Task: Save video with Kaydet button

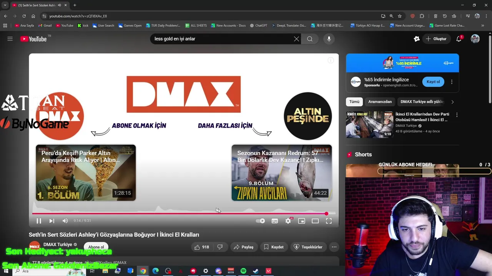Action: pos(274,247)
